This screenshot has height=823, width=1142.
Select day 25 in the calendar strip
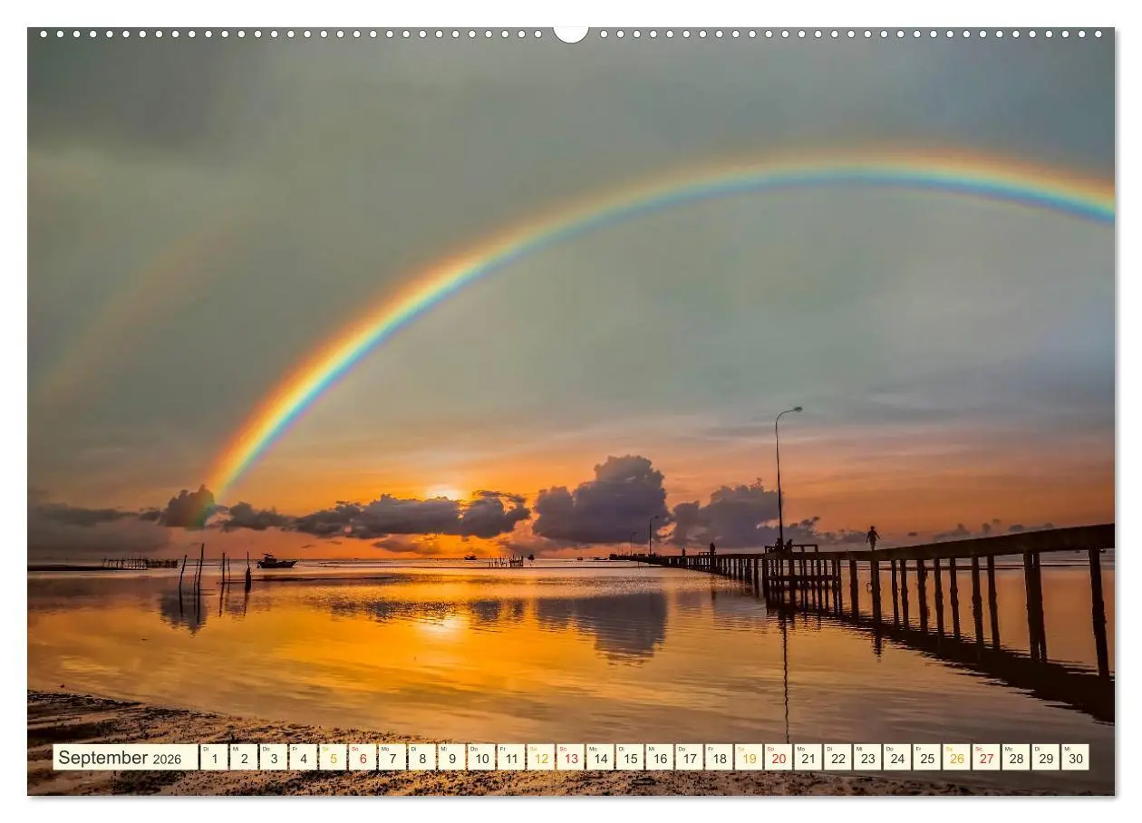927,758
